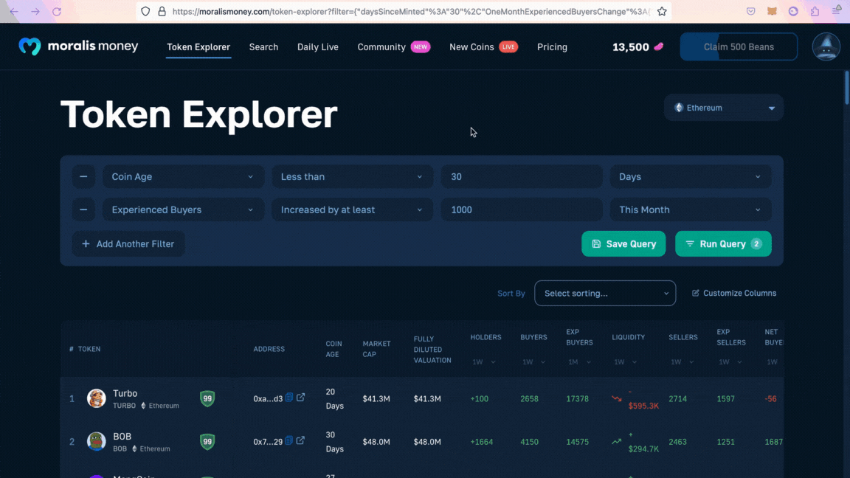
Task: Open the 'Select sorting...' dropdown
Action: [605, 293]
